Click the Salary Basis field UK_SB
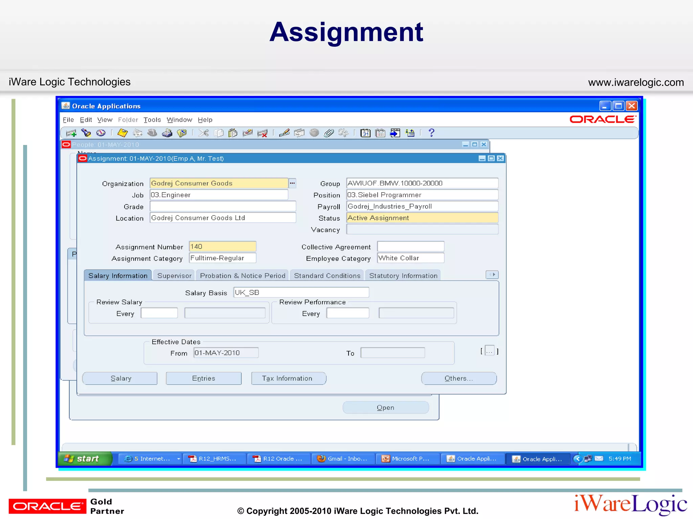 coord(301,292)
